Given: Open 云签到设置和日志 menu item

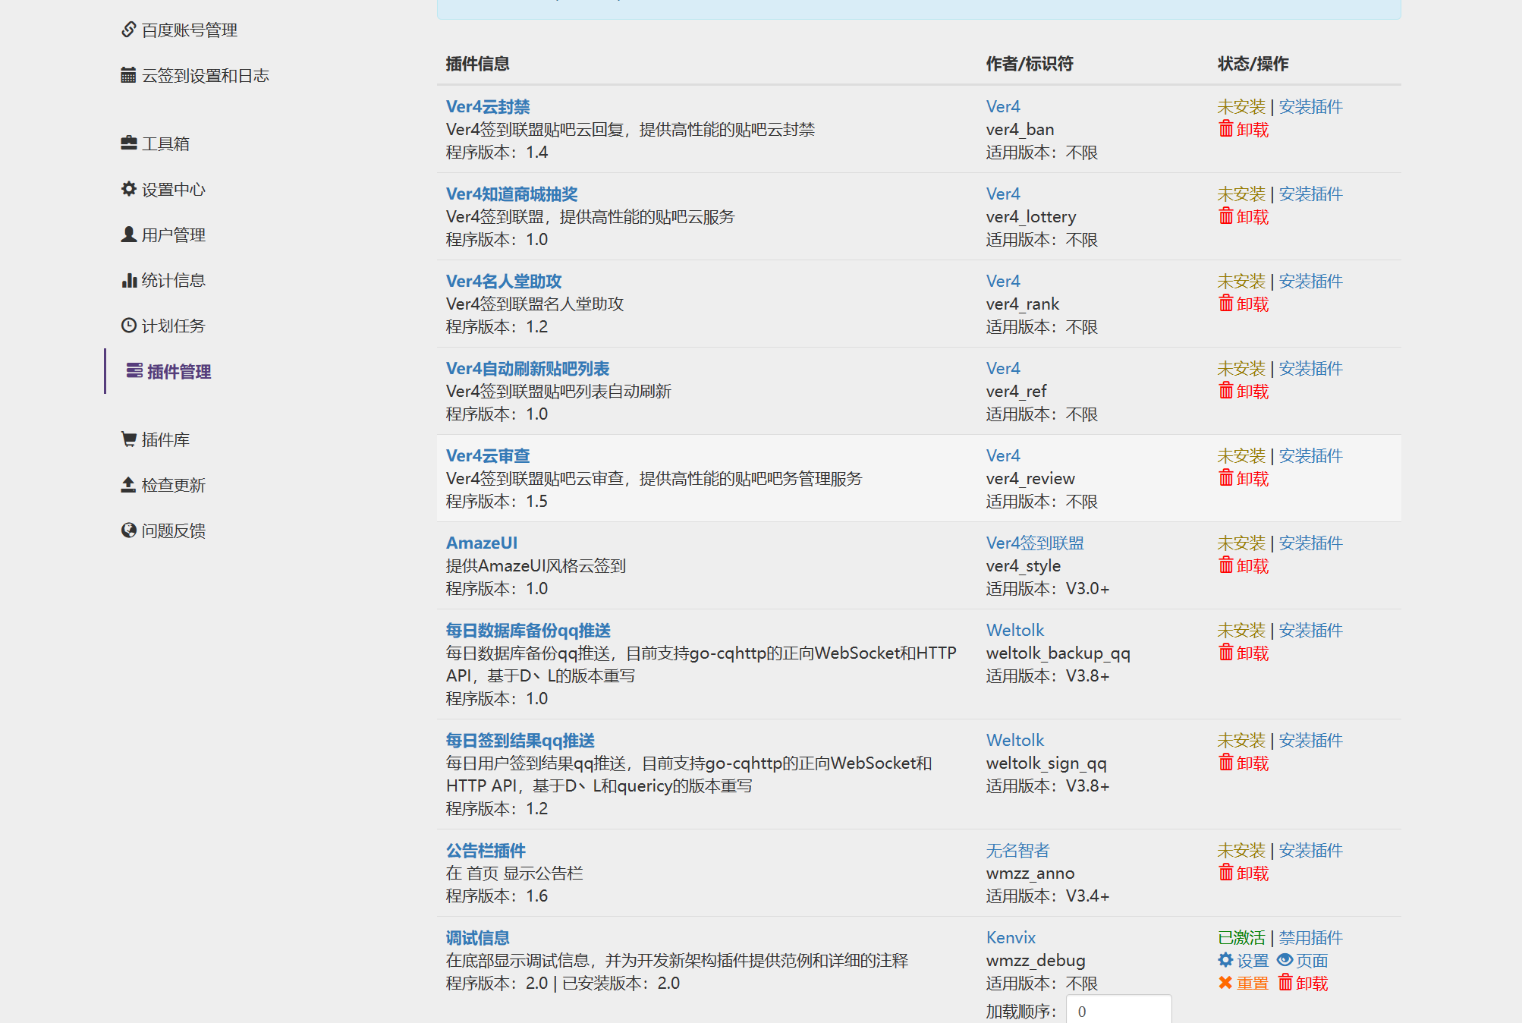Looking at the screenshot, I should click(205, 75).
